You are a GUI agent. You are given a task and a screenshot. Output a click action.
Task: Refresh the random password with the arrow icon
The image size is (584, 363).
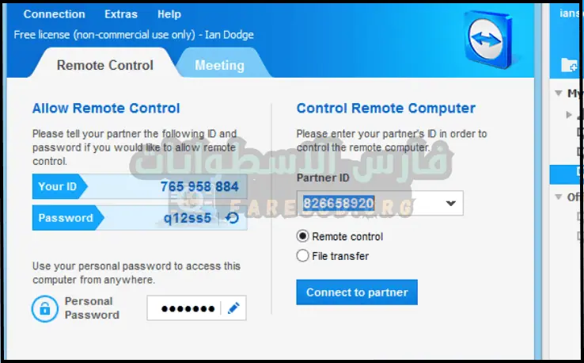pos(232,218)
